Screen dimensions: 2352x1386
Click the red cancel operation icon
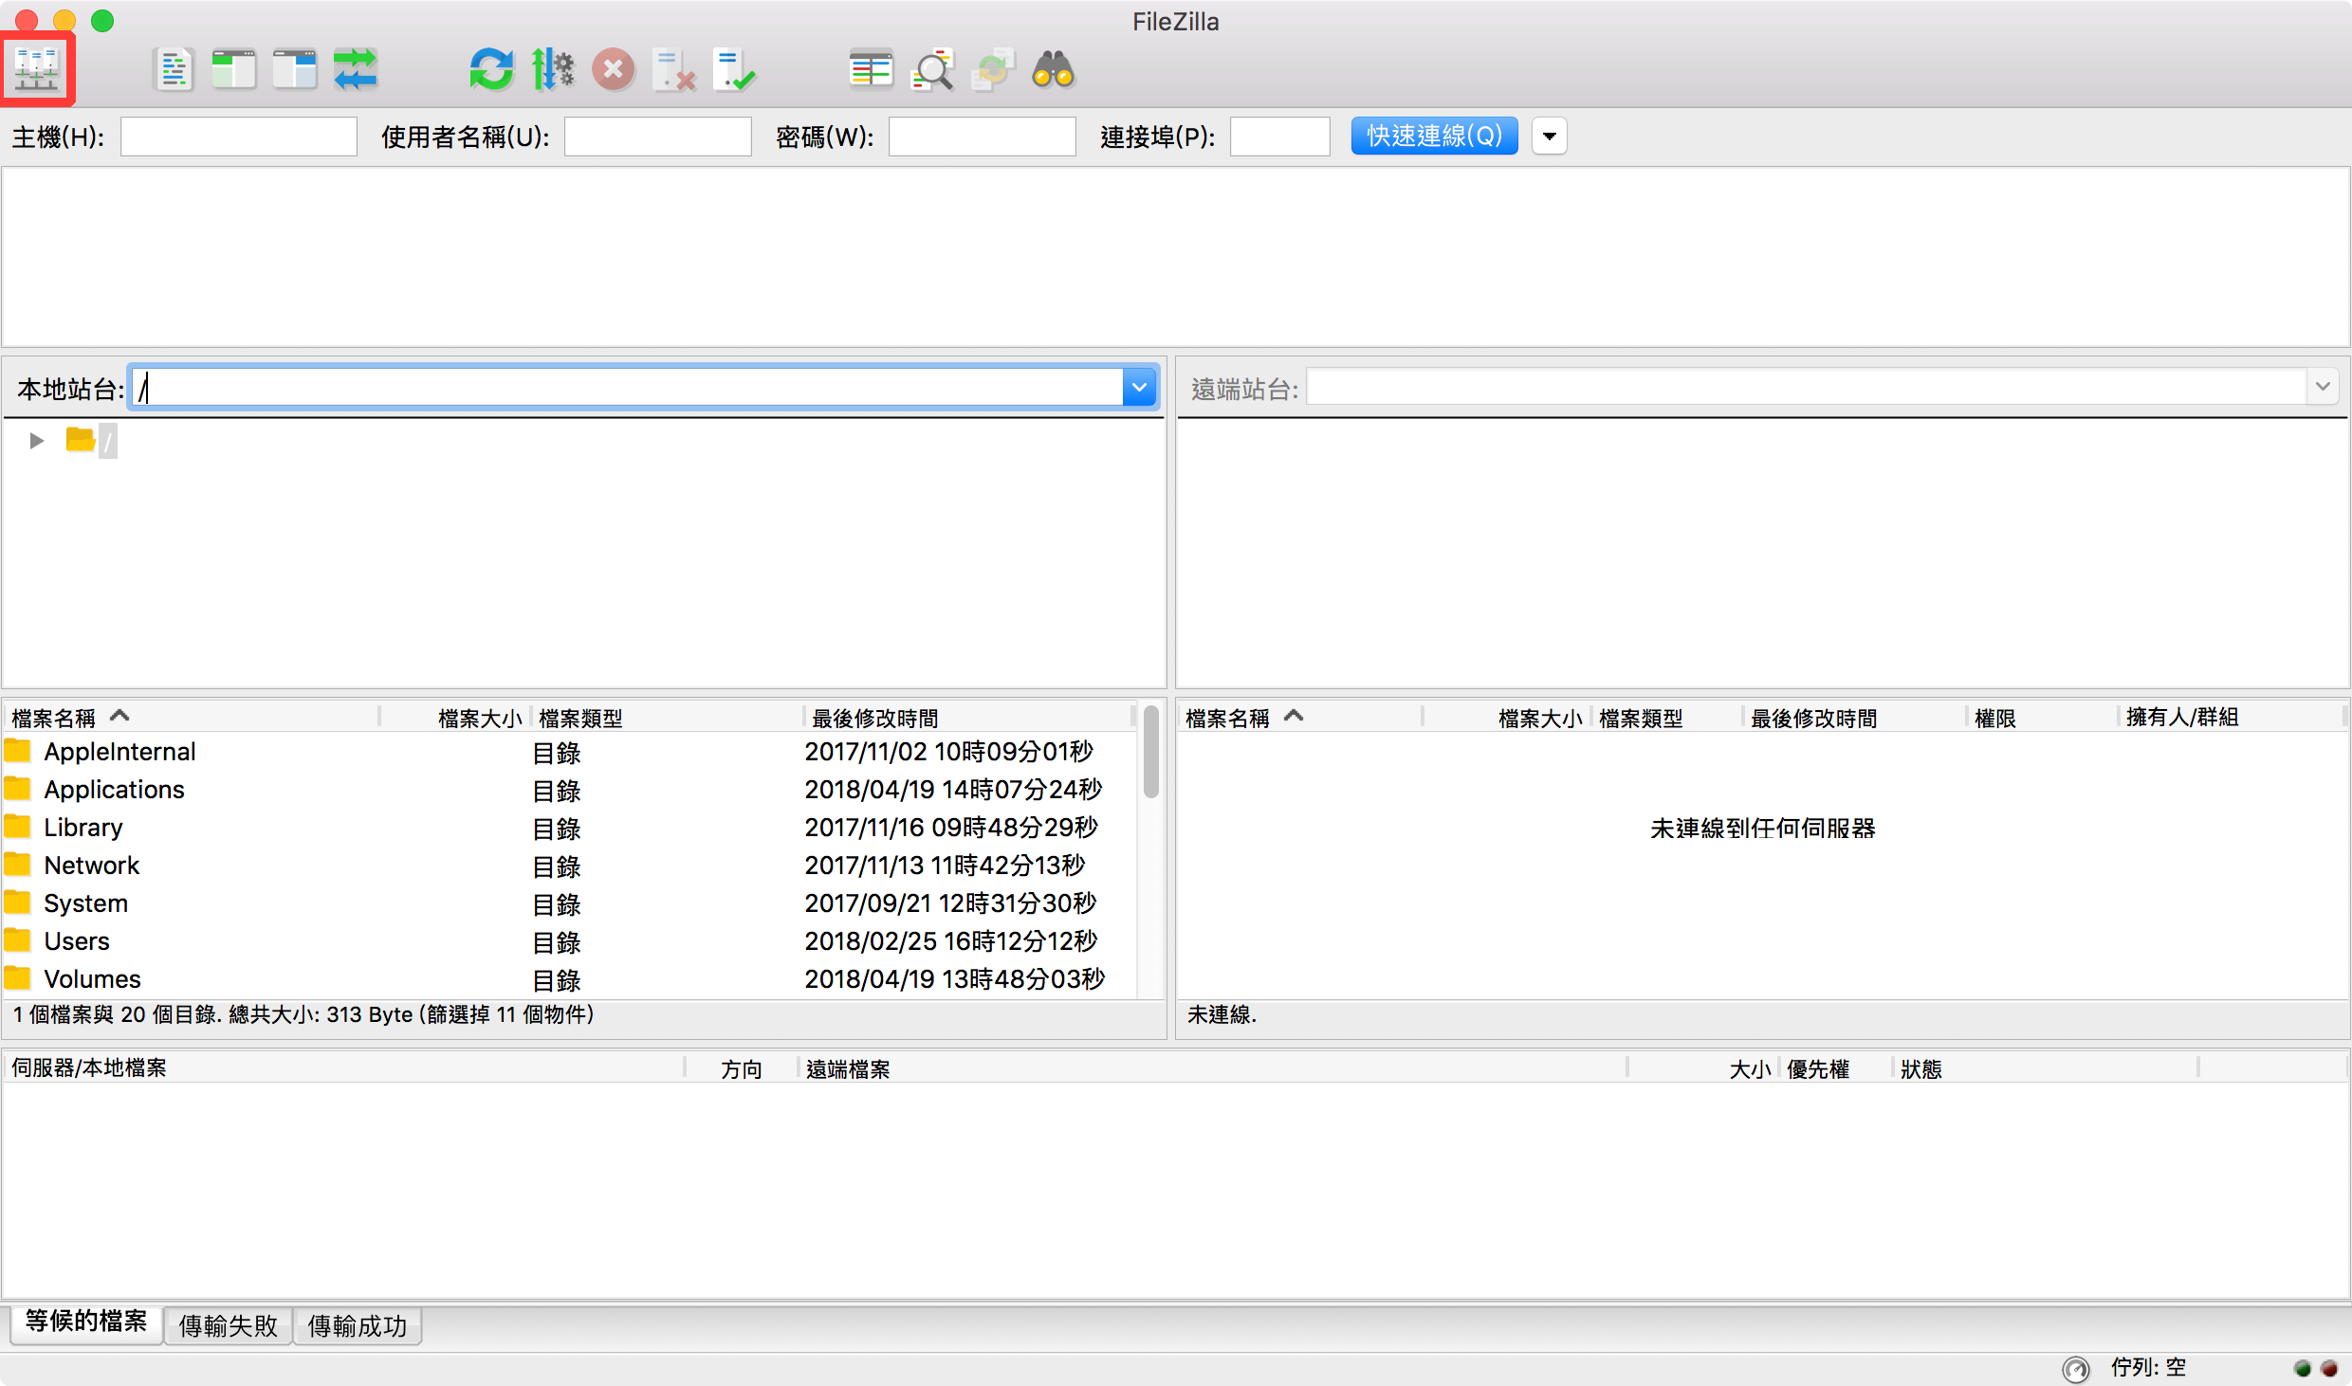(x=614, y=70)
